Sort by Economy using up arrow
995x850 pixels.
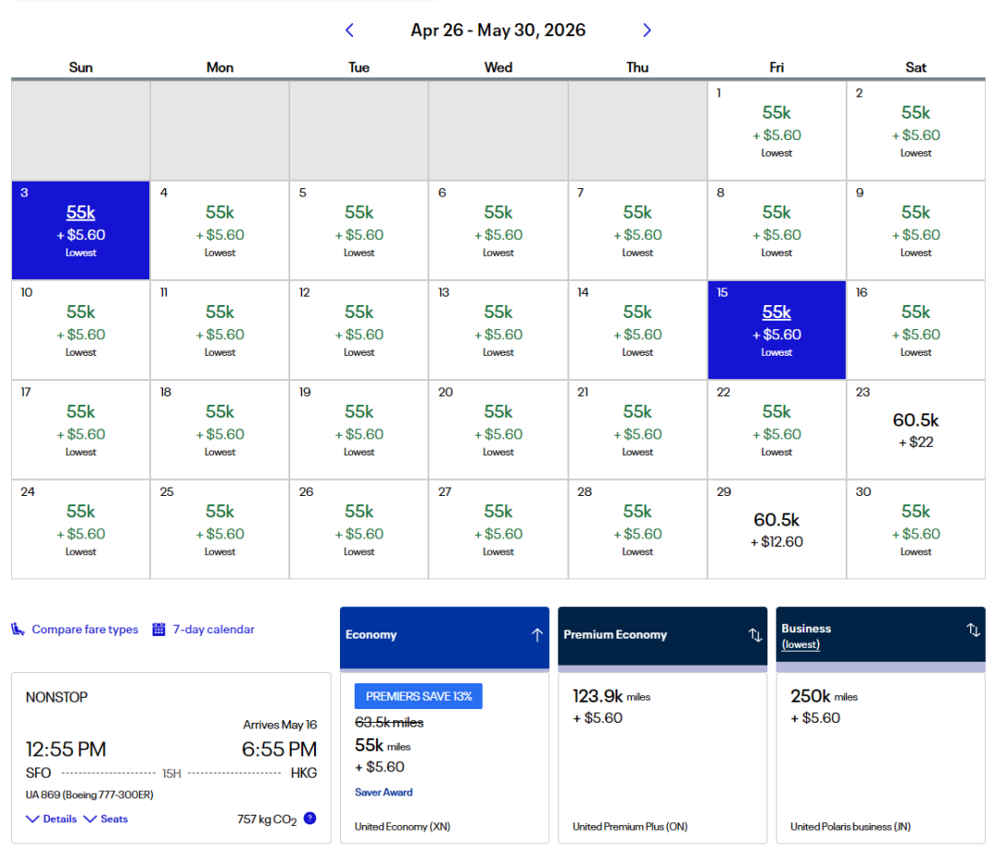tap(537, 634)
